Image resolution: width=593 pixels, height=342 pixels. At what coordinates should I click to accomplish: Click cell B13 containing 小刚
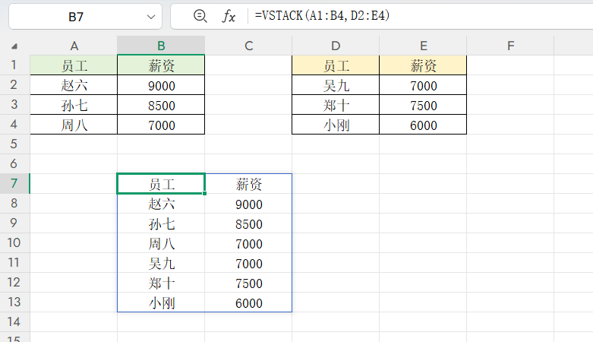click(x=161, y=302)
